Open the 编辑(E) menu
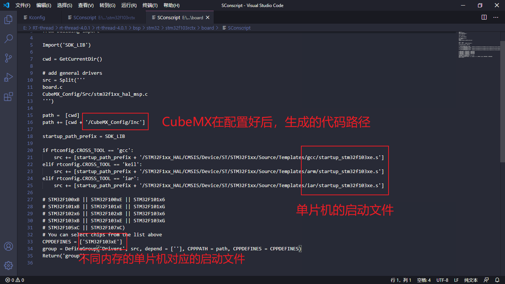 coord(44,5)
